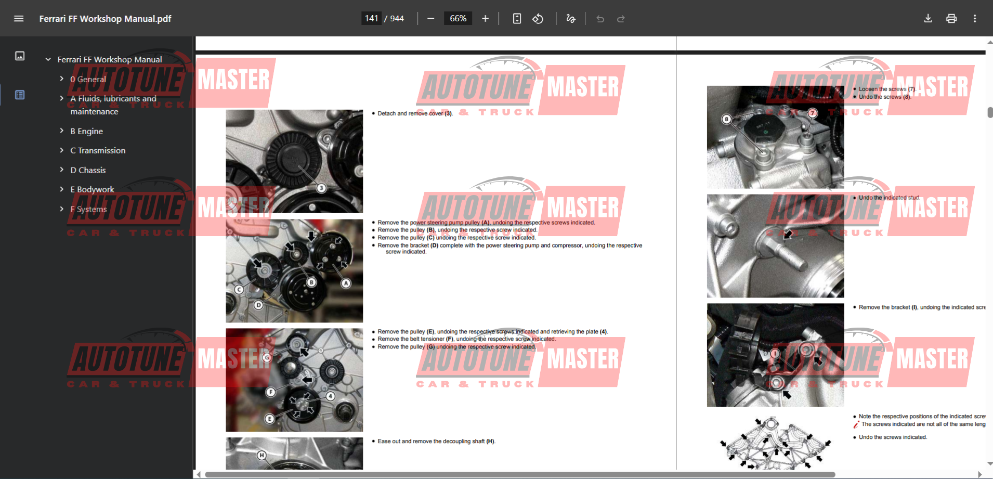Switch to document outline view
Viewport: 993px width, 479px height.
[x=20, y=95]
